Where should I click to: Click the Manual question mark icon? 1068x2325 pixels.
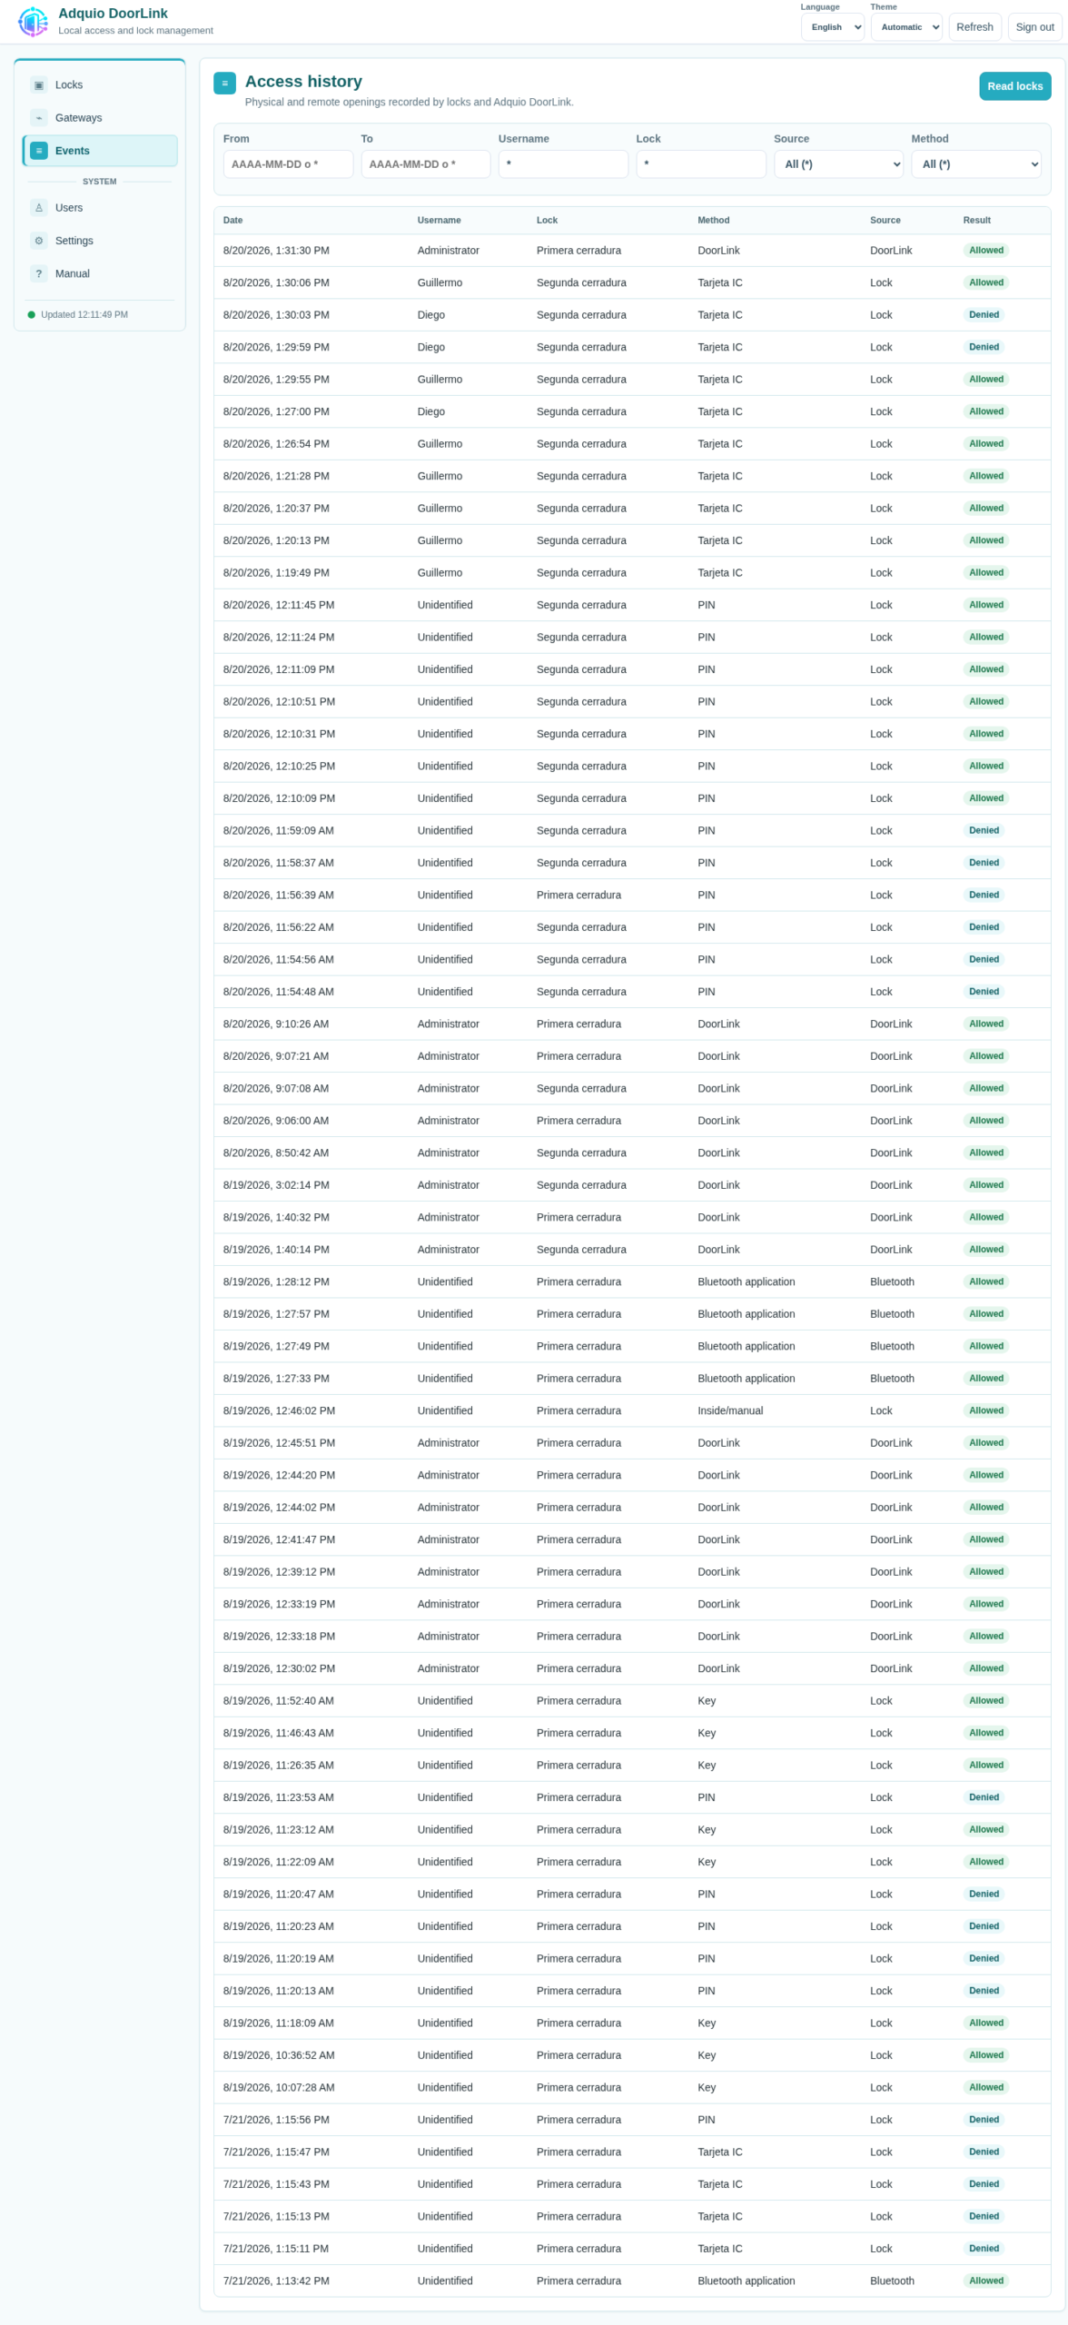pyautogui.click(x=39, y=273)
